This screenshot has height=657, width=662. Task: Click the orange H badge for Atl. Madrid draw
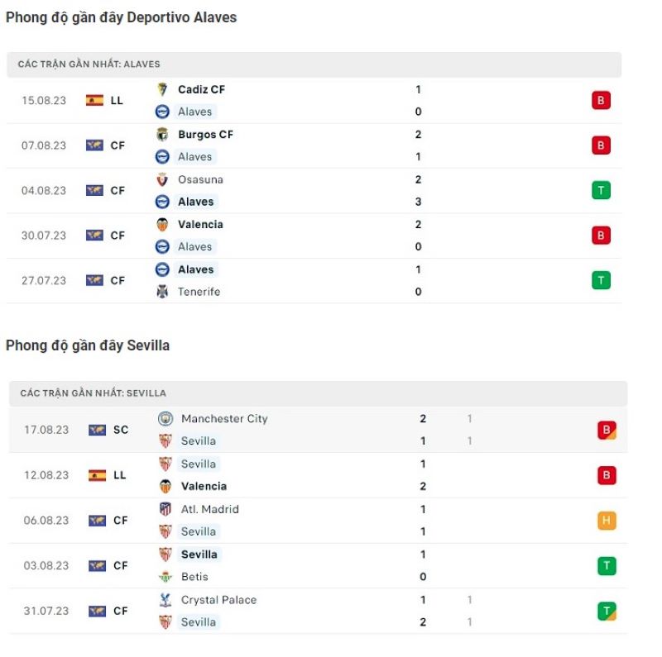pos(607,521)
